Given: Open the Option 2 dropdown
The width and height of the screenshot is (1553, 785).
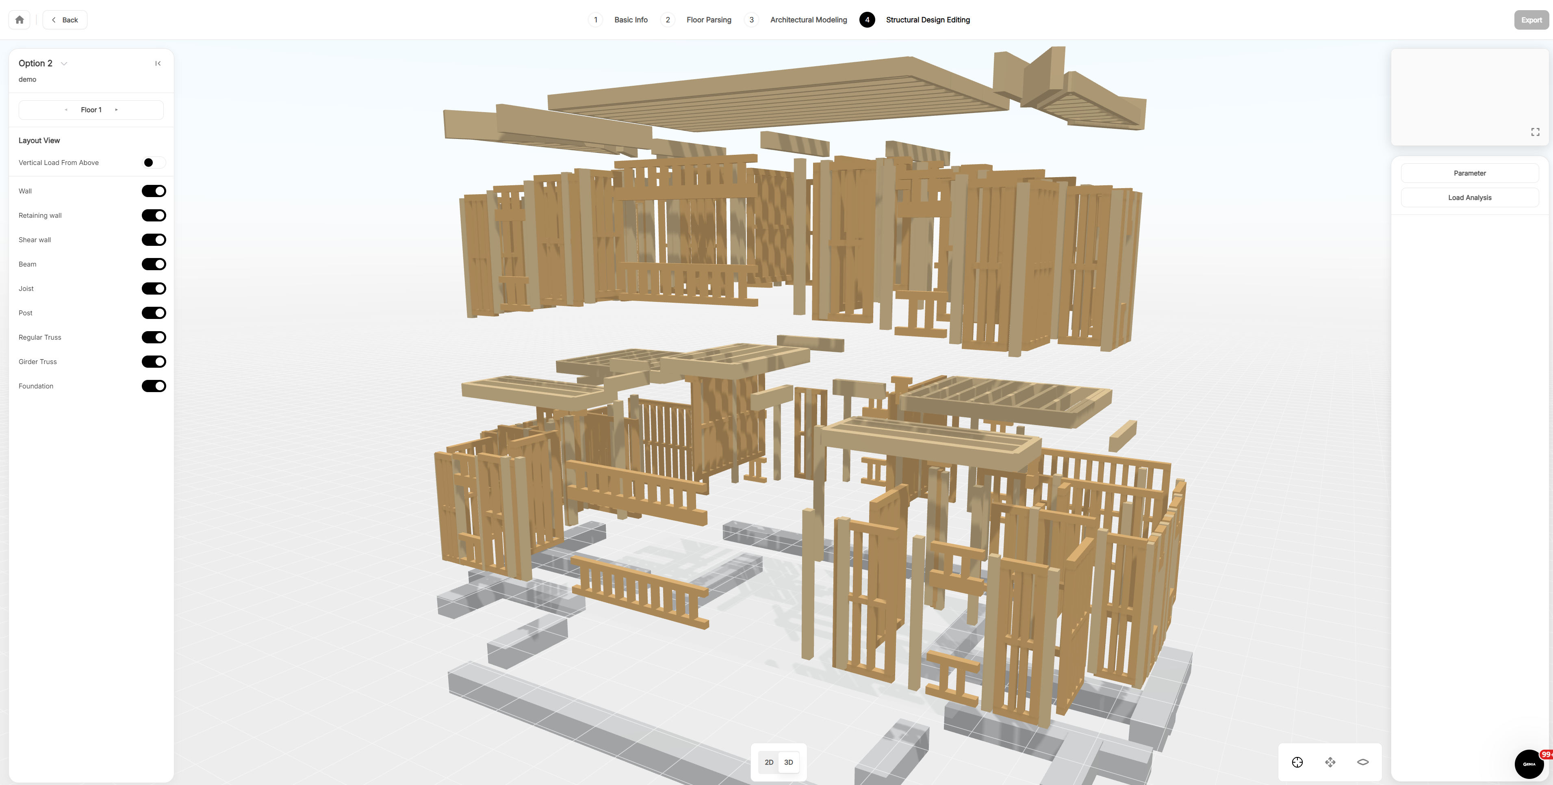Looking at the screenshot, I should pyautogui.click(x=64, y=64).
